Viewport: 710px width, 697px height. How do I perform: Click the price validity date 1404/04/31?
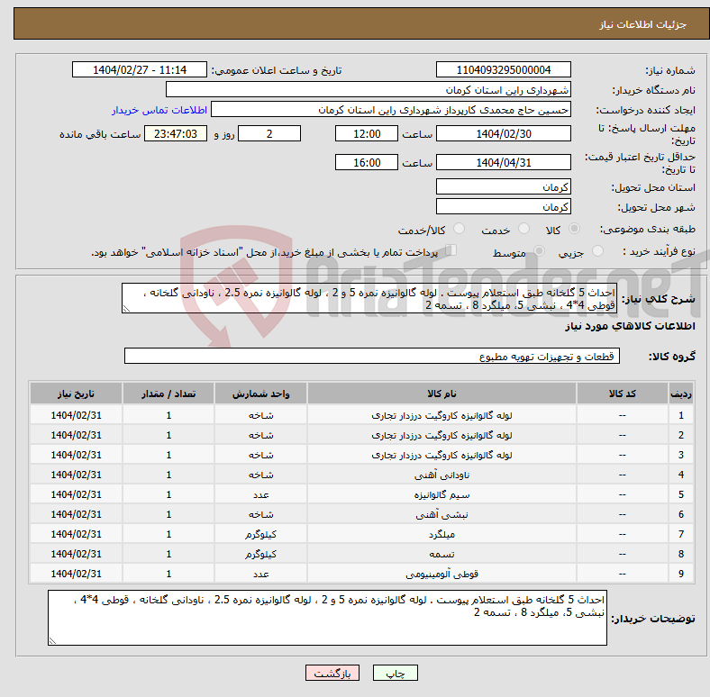503,162
